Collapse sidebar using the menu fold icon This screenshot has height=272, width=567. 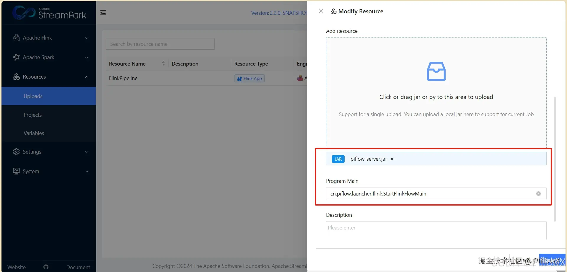(103, 13)
